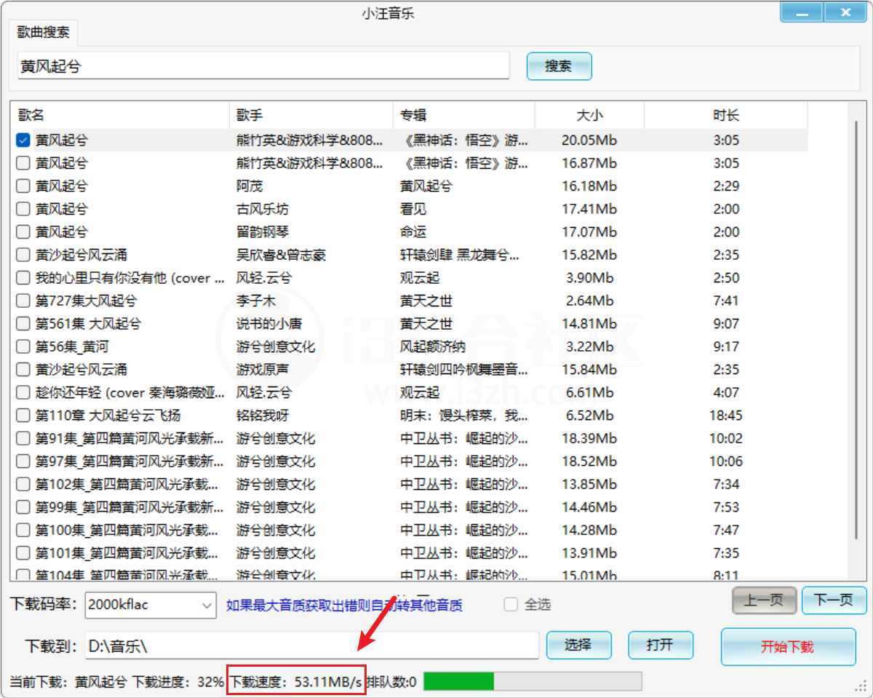This screenshot has height=698, width=873.
Task: Tick the checkbox for 黃风起兮 by 阿茂
Action: (x=23, y=186)
